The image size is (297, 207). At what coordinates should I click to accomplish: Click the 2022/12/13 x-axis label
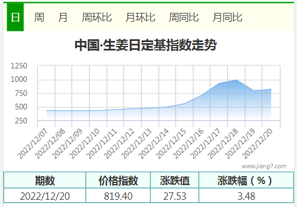coord(136,144)
